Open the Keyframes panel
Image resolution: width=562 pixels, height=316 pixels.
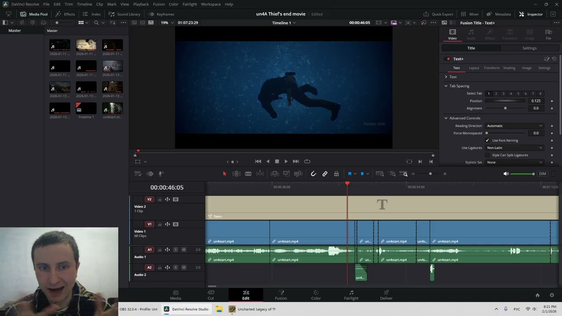point(161,14)
